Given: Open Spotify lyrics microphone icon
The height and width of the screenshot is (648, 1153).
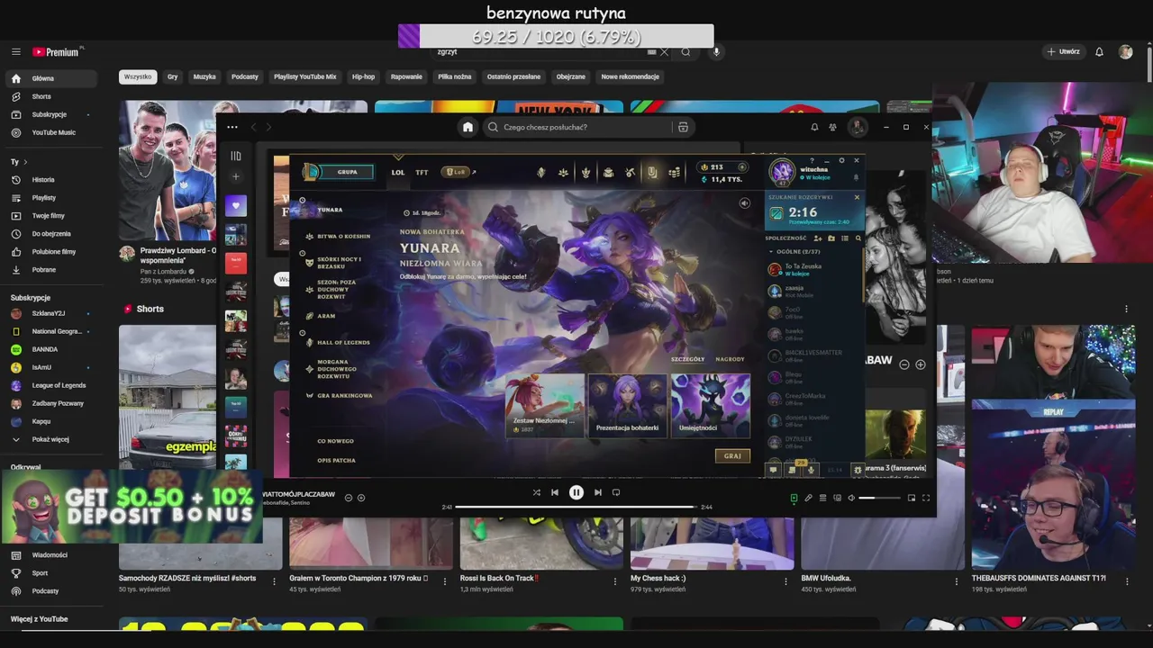Looking at the screenshot, I should pyautogui.click(x=808, y=498).
